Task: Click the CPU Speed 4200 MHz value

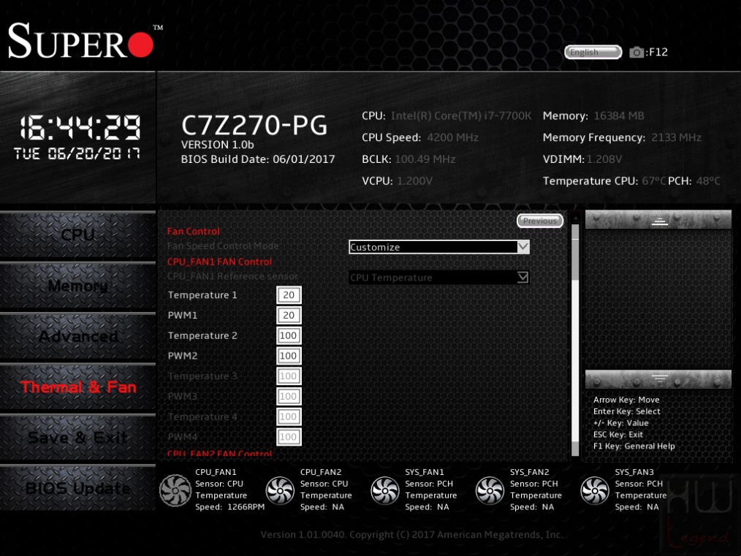Action: [x=453, y=137]
